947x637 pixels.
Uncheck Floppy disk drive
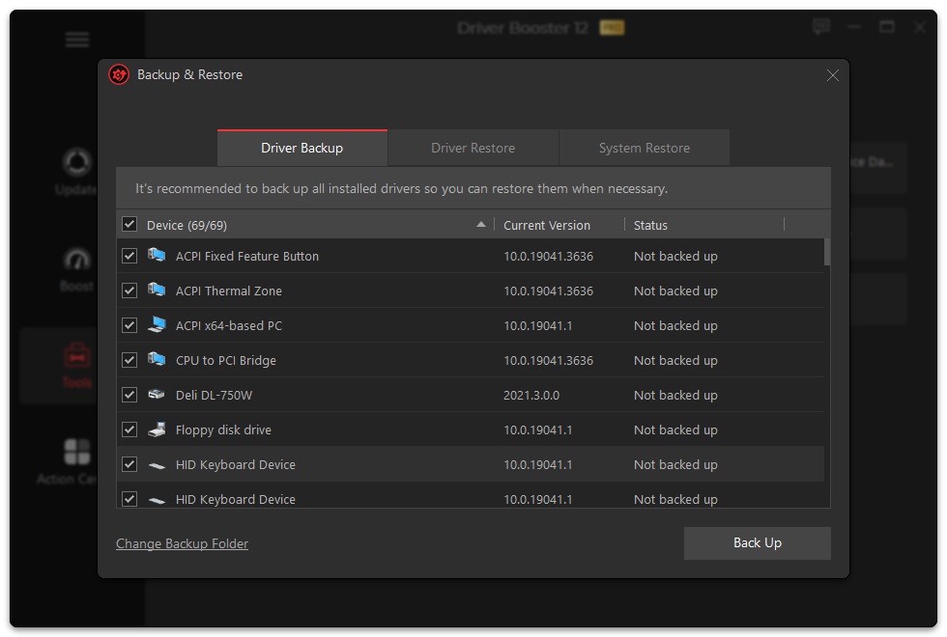[x=129, y=429]
